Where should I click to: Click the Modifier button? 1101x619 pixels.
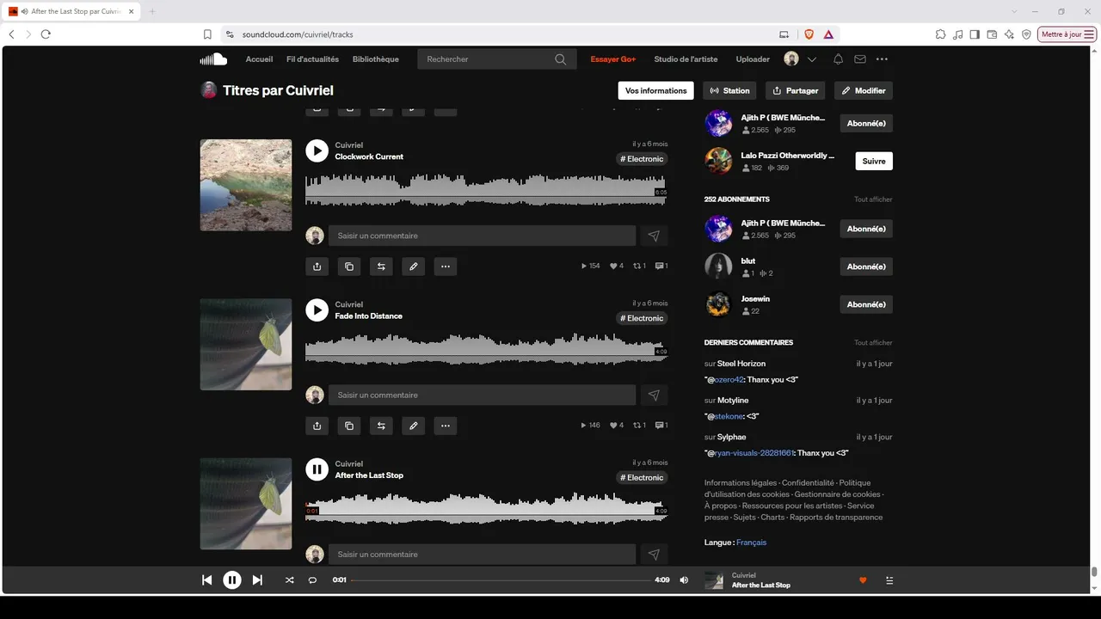[x=864, y=90]
